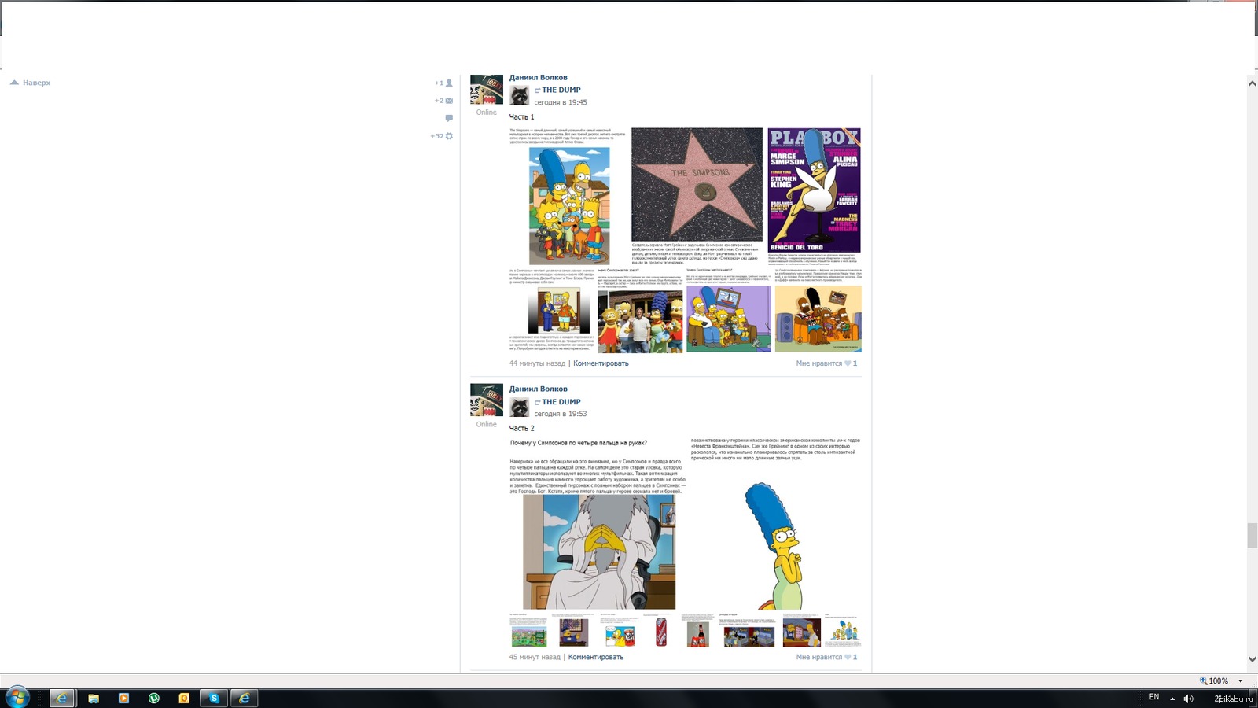Viewport: 1258px width, 708px height.
Task: Open Windows Explorer from the taskbar
Action: (x=93, y=698)
